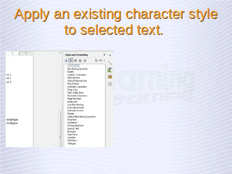Click the Page Number style

[x=74, y=99]
